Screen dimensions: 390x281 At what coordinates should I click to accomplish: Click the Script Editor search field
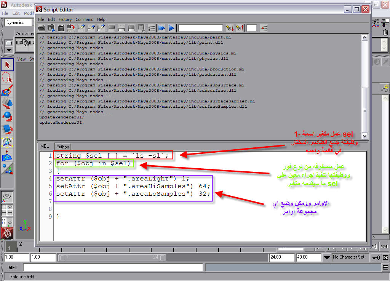click(x=200, y=28)
